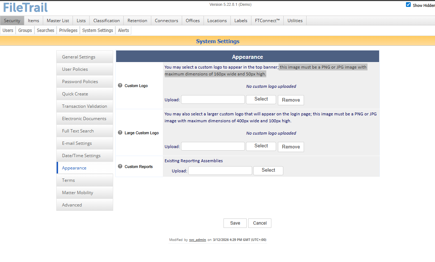The height and width of the screenshot is (262, 435).
Task: Open the Alerts sub-tab
Action: [123, 30]
